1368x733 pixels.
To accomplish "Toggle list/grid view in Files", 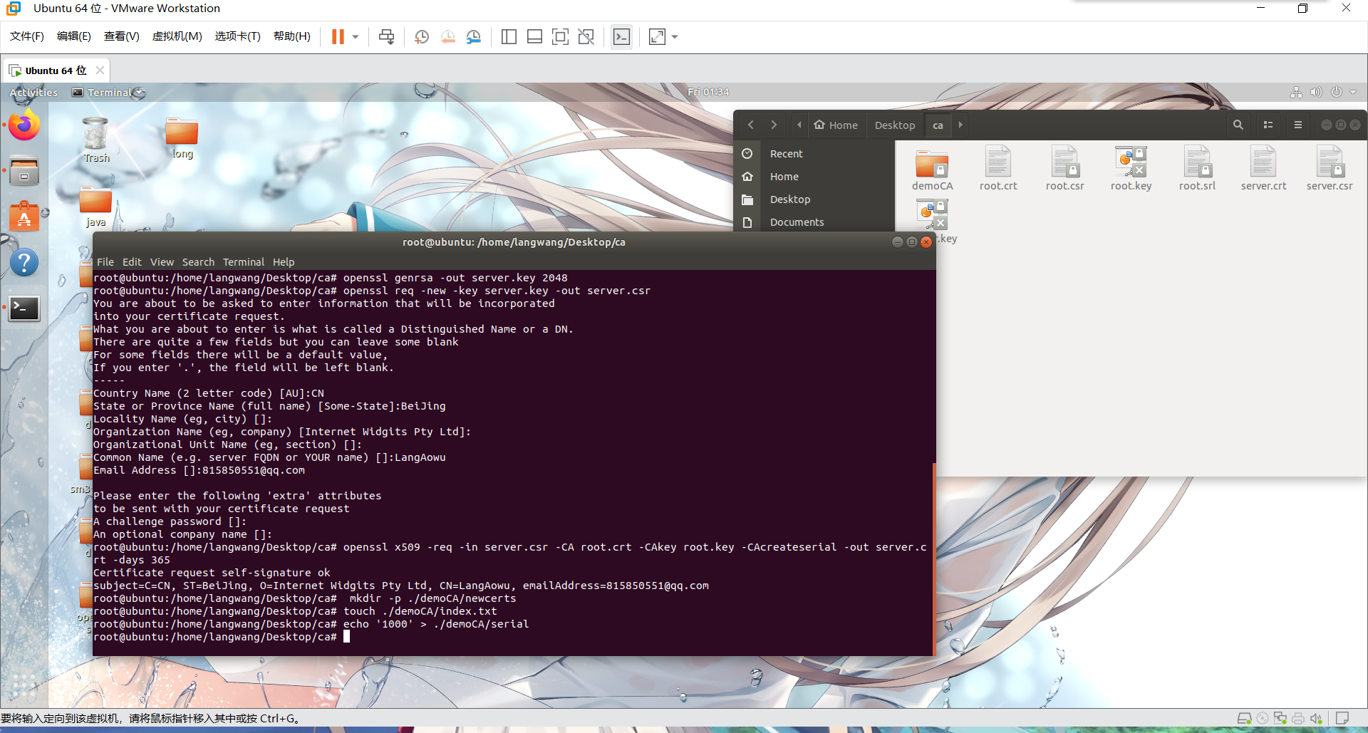I will 1268,125.
